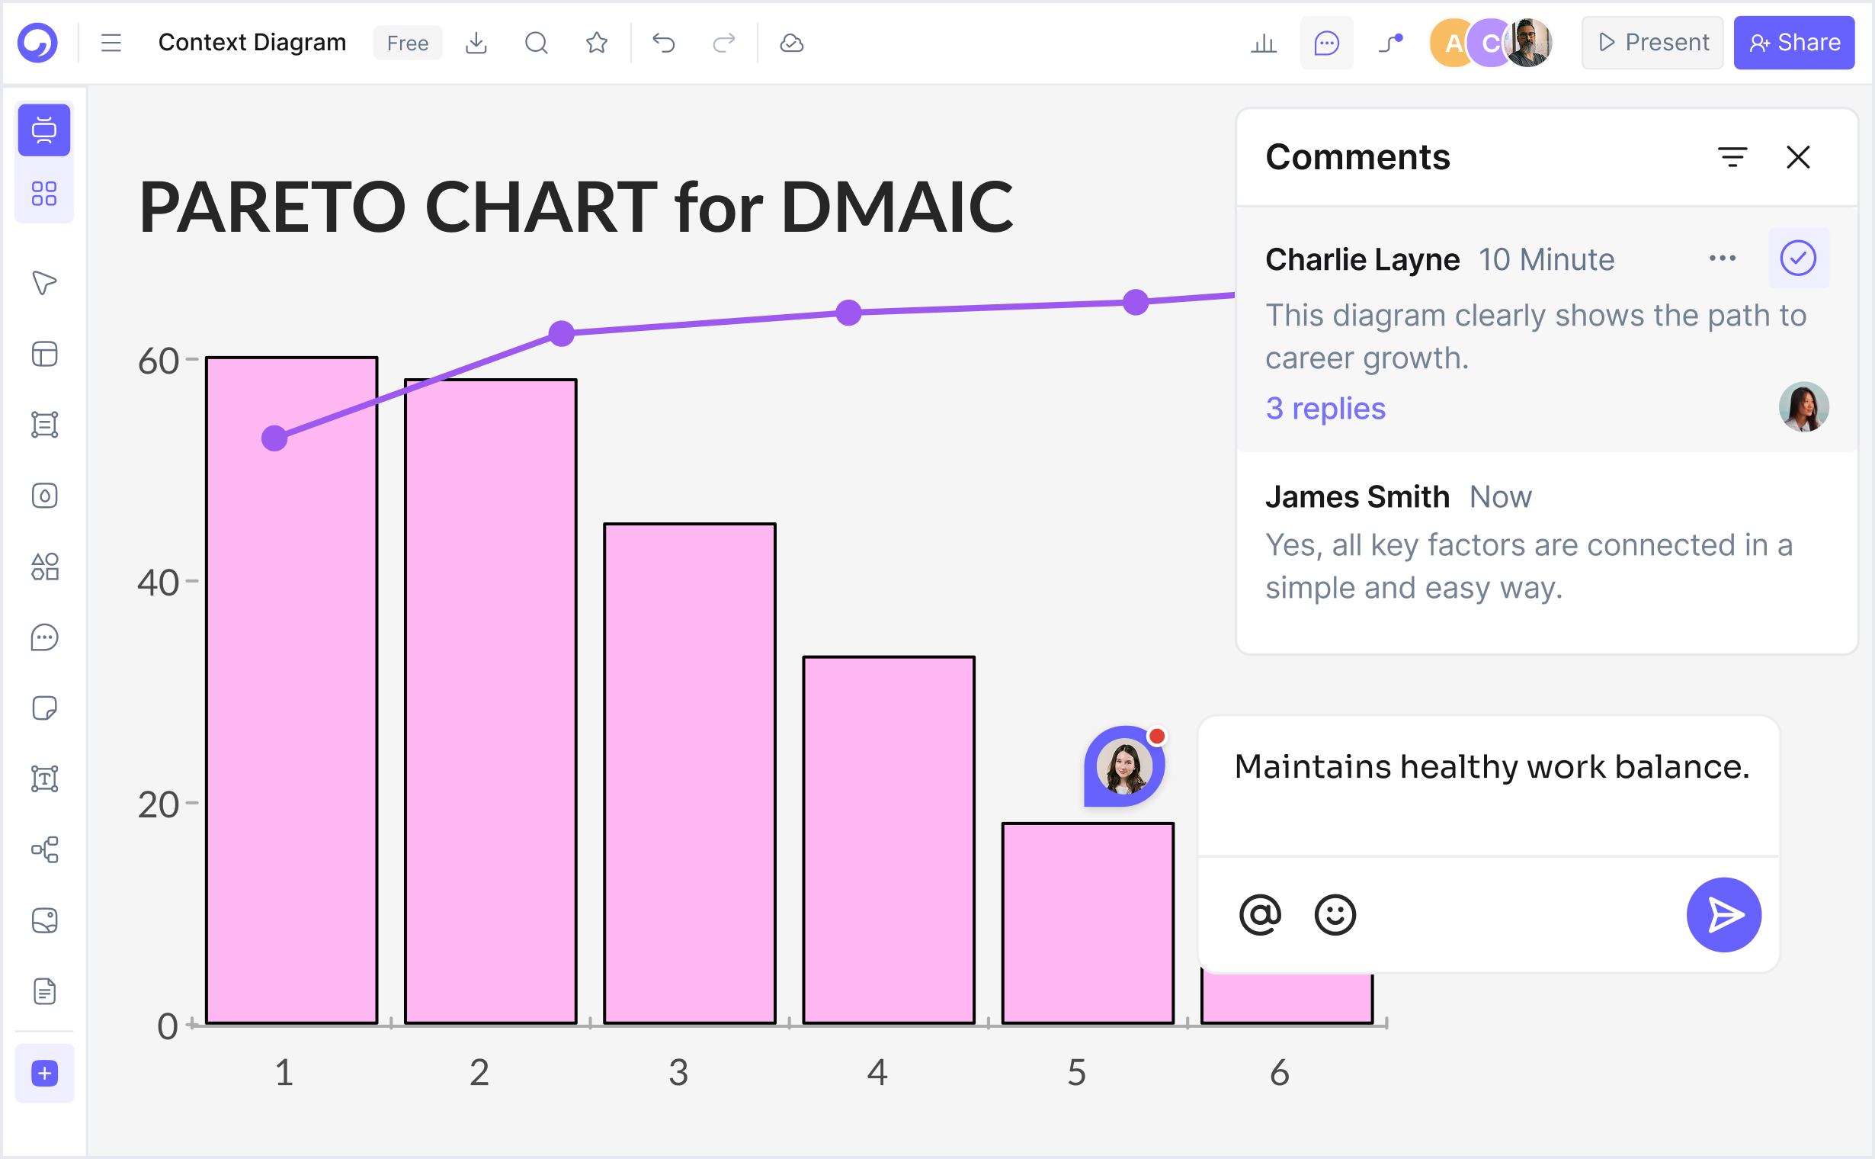Send the comment with arrow button
Image resolution: width=1875 pixels, height=1159 pixels.
click(x=1723, y=914)
